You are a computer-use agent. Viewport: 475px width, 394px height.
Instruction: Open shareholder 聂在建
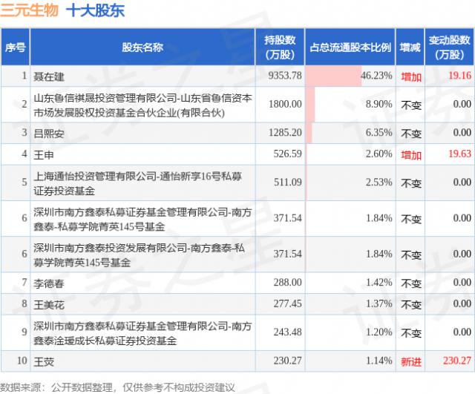coord(49,76)
